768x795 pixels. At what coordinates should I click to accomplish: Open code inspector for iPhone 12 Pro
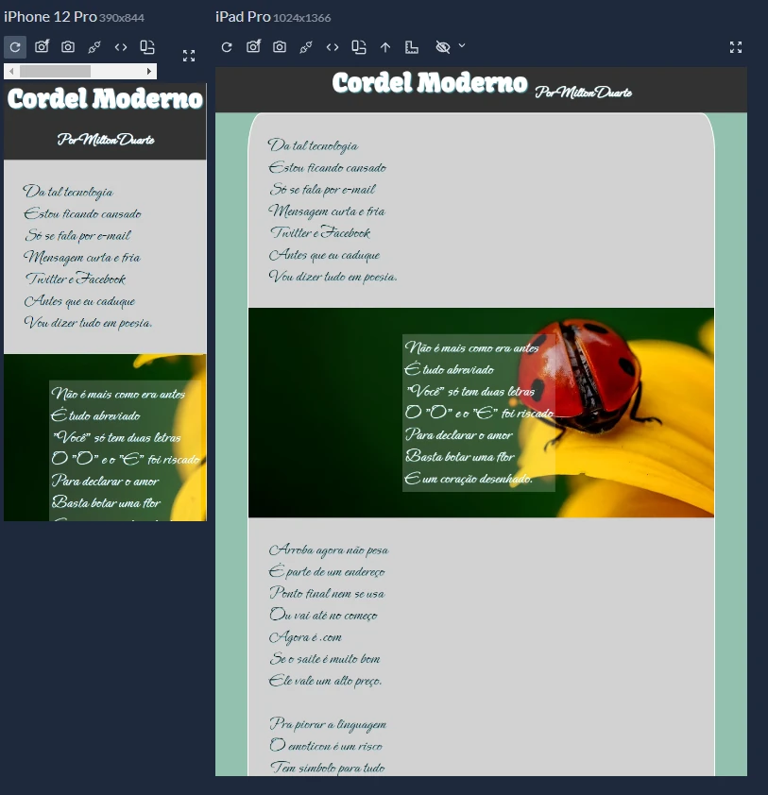tap(121, 47)
